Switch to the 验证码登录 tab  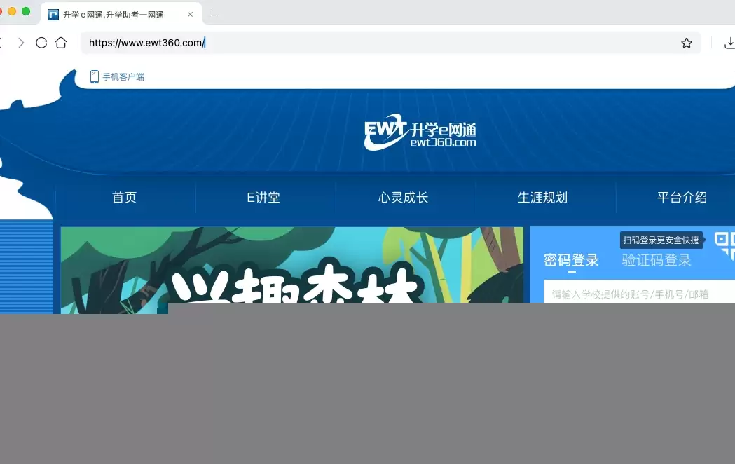click(x=657, y=260)
